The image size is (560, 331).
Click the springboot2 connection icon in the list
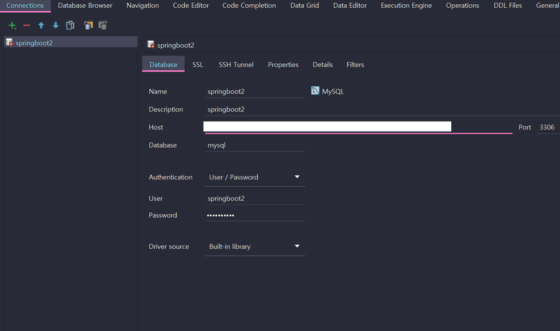pos(9,42)
